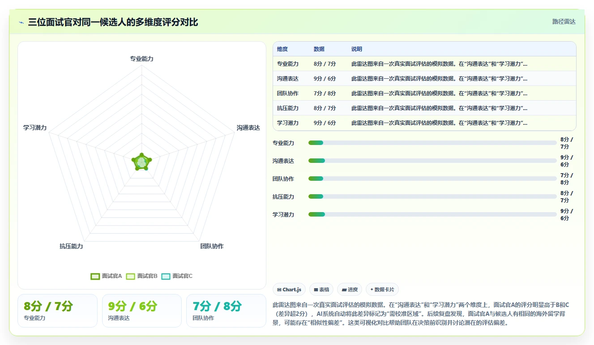Screen dimensions: 594x345
Task: Click the 团队协作 progress bar
Action: point(432,179)
